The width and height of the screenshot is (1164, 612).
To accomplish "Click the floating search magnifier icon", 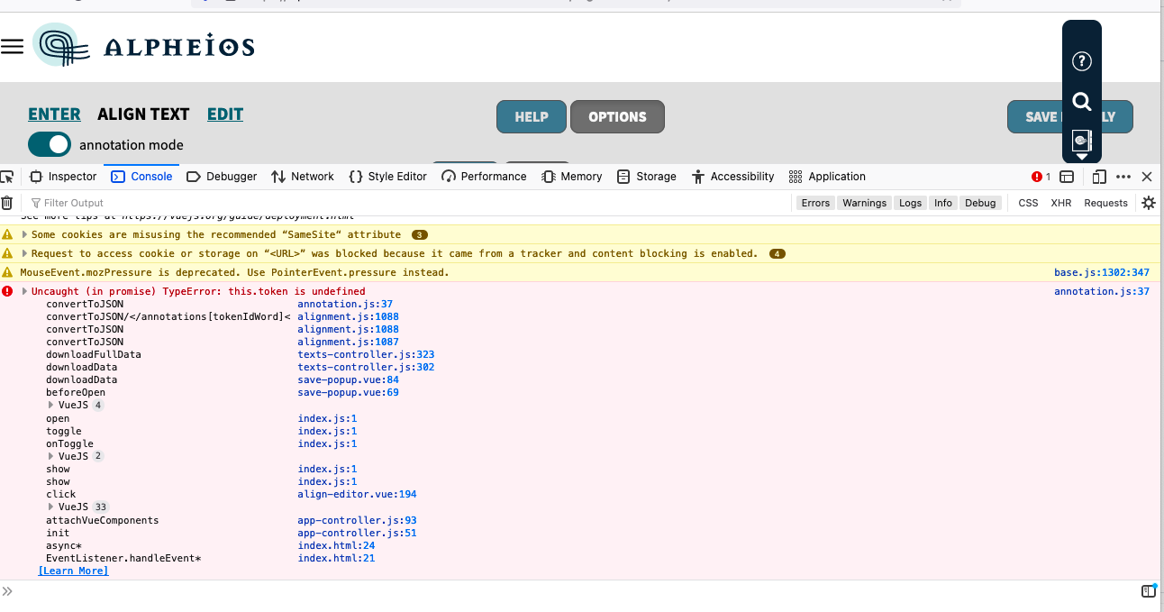I will click(x=1081, y=101).
